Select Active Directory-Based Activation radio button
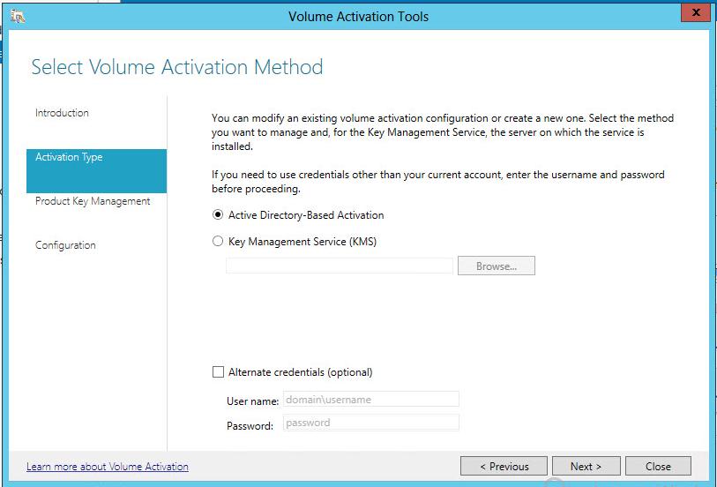The image size is (717, 487). (x=218, y=215)
